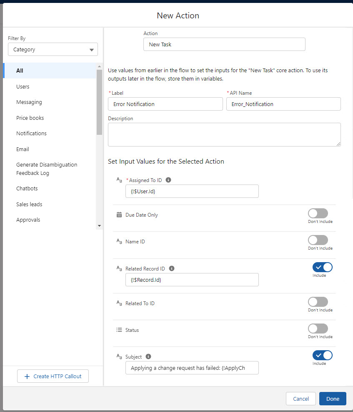
Task: Enable the Due Date Only toggle
Action: click(318, 214)
